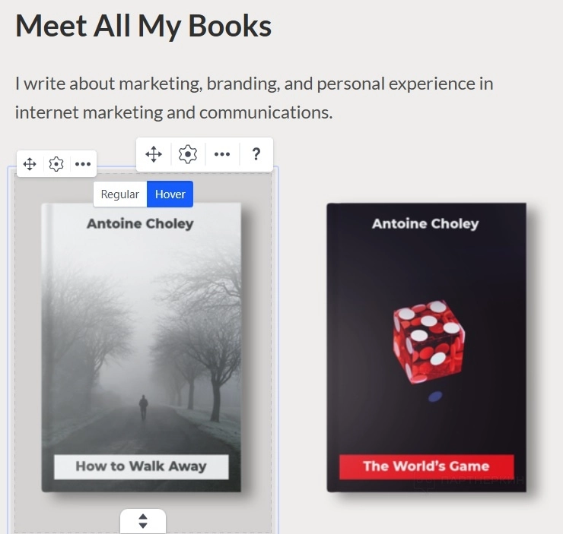Switch to the Regular state
563x534 pixels.
coord(120,194)
